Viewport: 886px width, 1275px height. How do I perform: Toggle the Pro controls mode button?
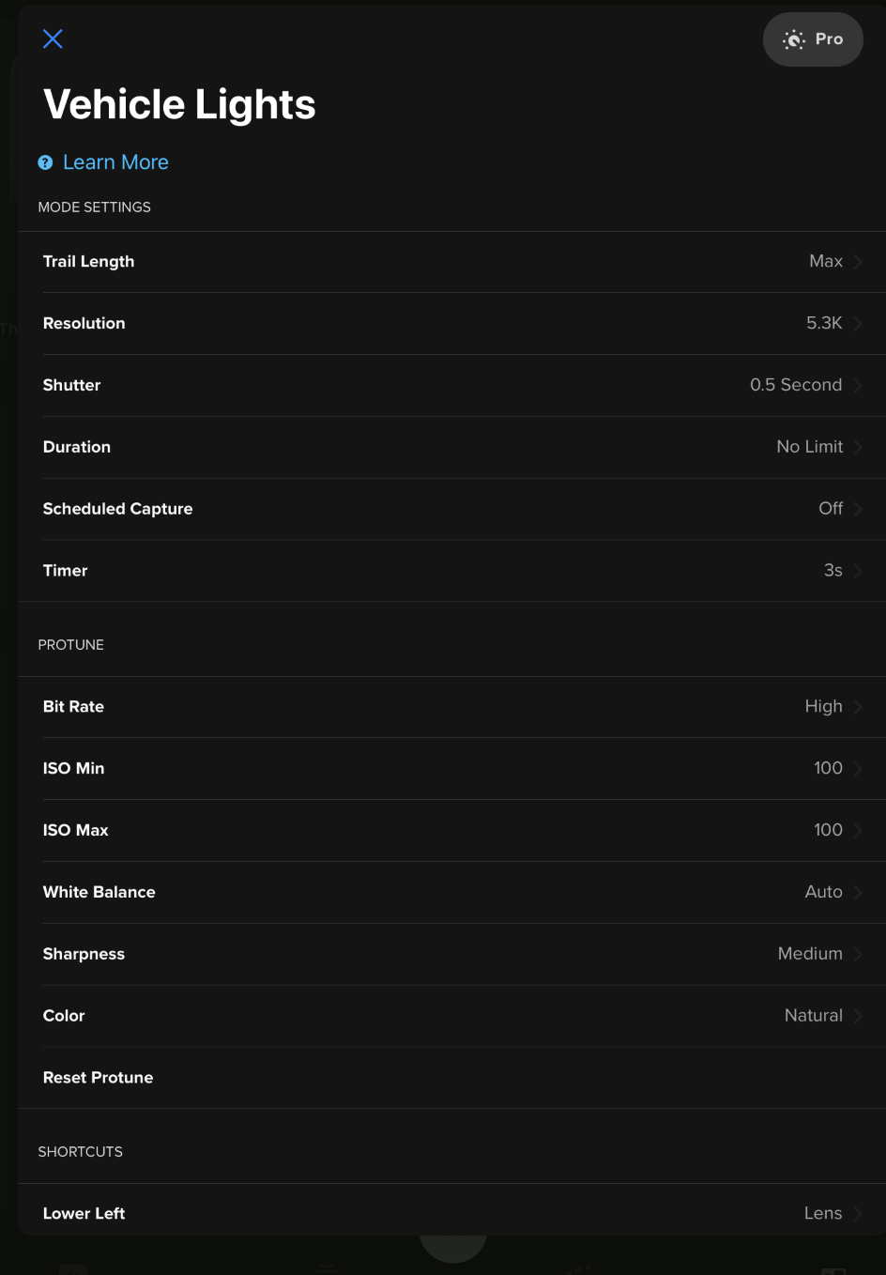(x=813, y=39)
